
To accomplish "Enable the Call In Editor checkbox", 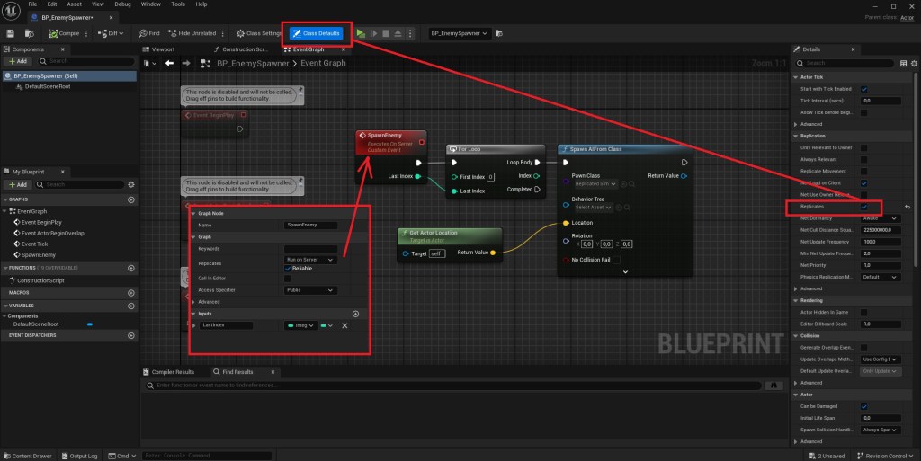I will [288, 279].
